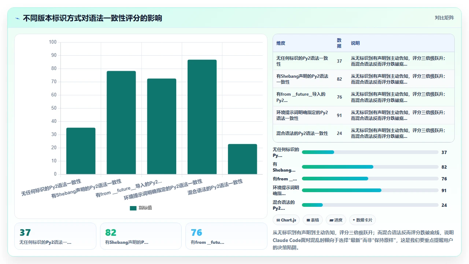Click the summary paragraph about Claude Code
Screen dimensions: 469x264
[x=363, y=240]
